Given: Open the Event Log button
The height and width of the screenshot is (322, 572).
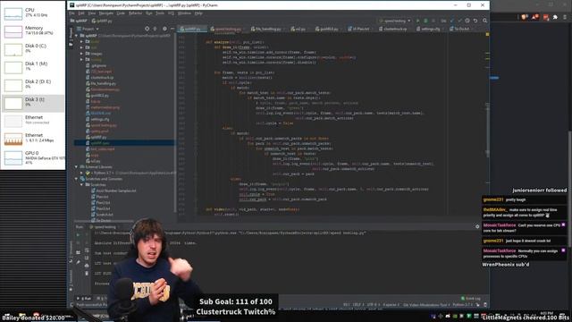Looking at the screenshot, I should [x=471, y=299].
